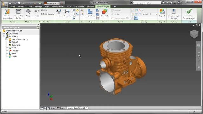Select the Mesh node in browser
The height and width of the screenshot is (114, 203).
pos(12,54)
